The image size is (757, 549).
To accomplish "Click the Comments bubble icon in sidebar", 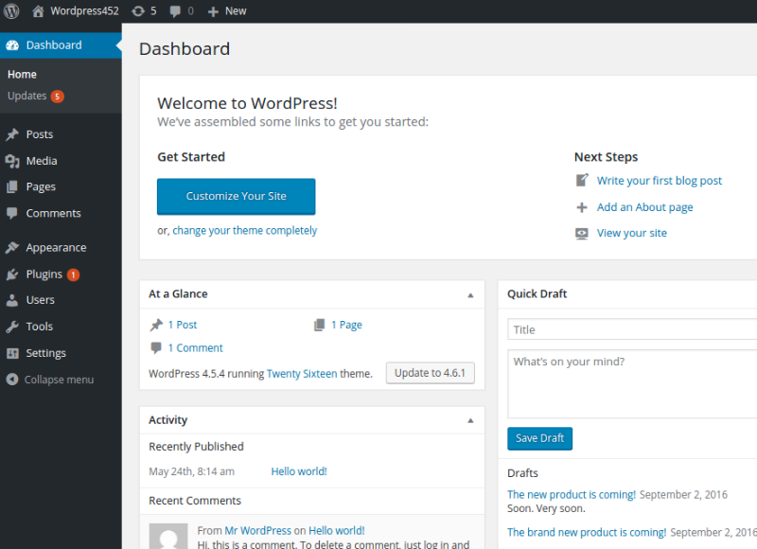I will click(12, 213).
